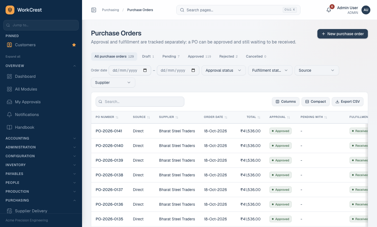
Task: Switch to the Rejected tab
Action: pos(228,56)
